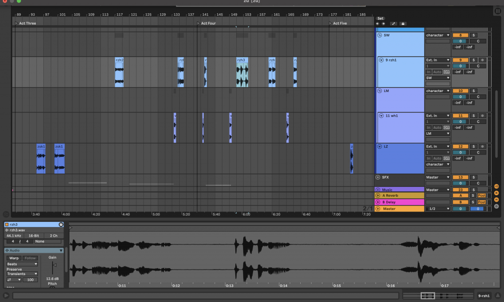Open SFX output 'Master' dropdown
This screenshot has height=302, width=504.
[438, 178]
